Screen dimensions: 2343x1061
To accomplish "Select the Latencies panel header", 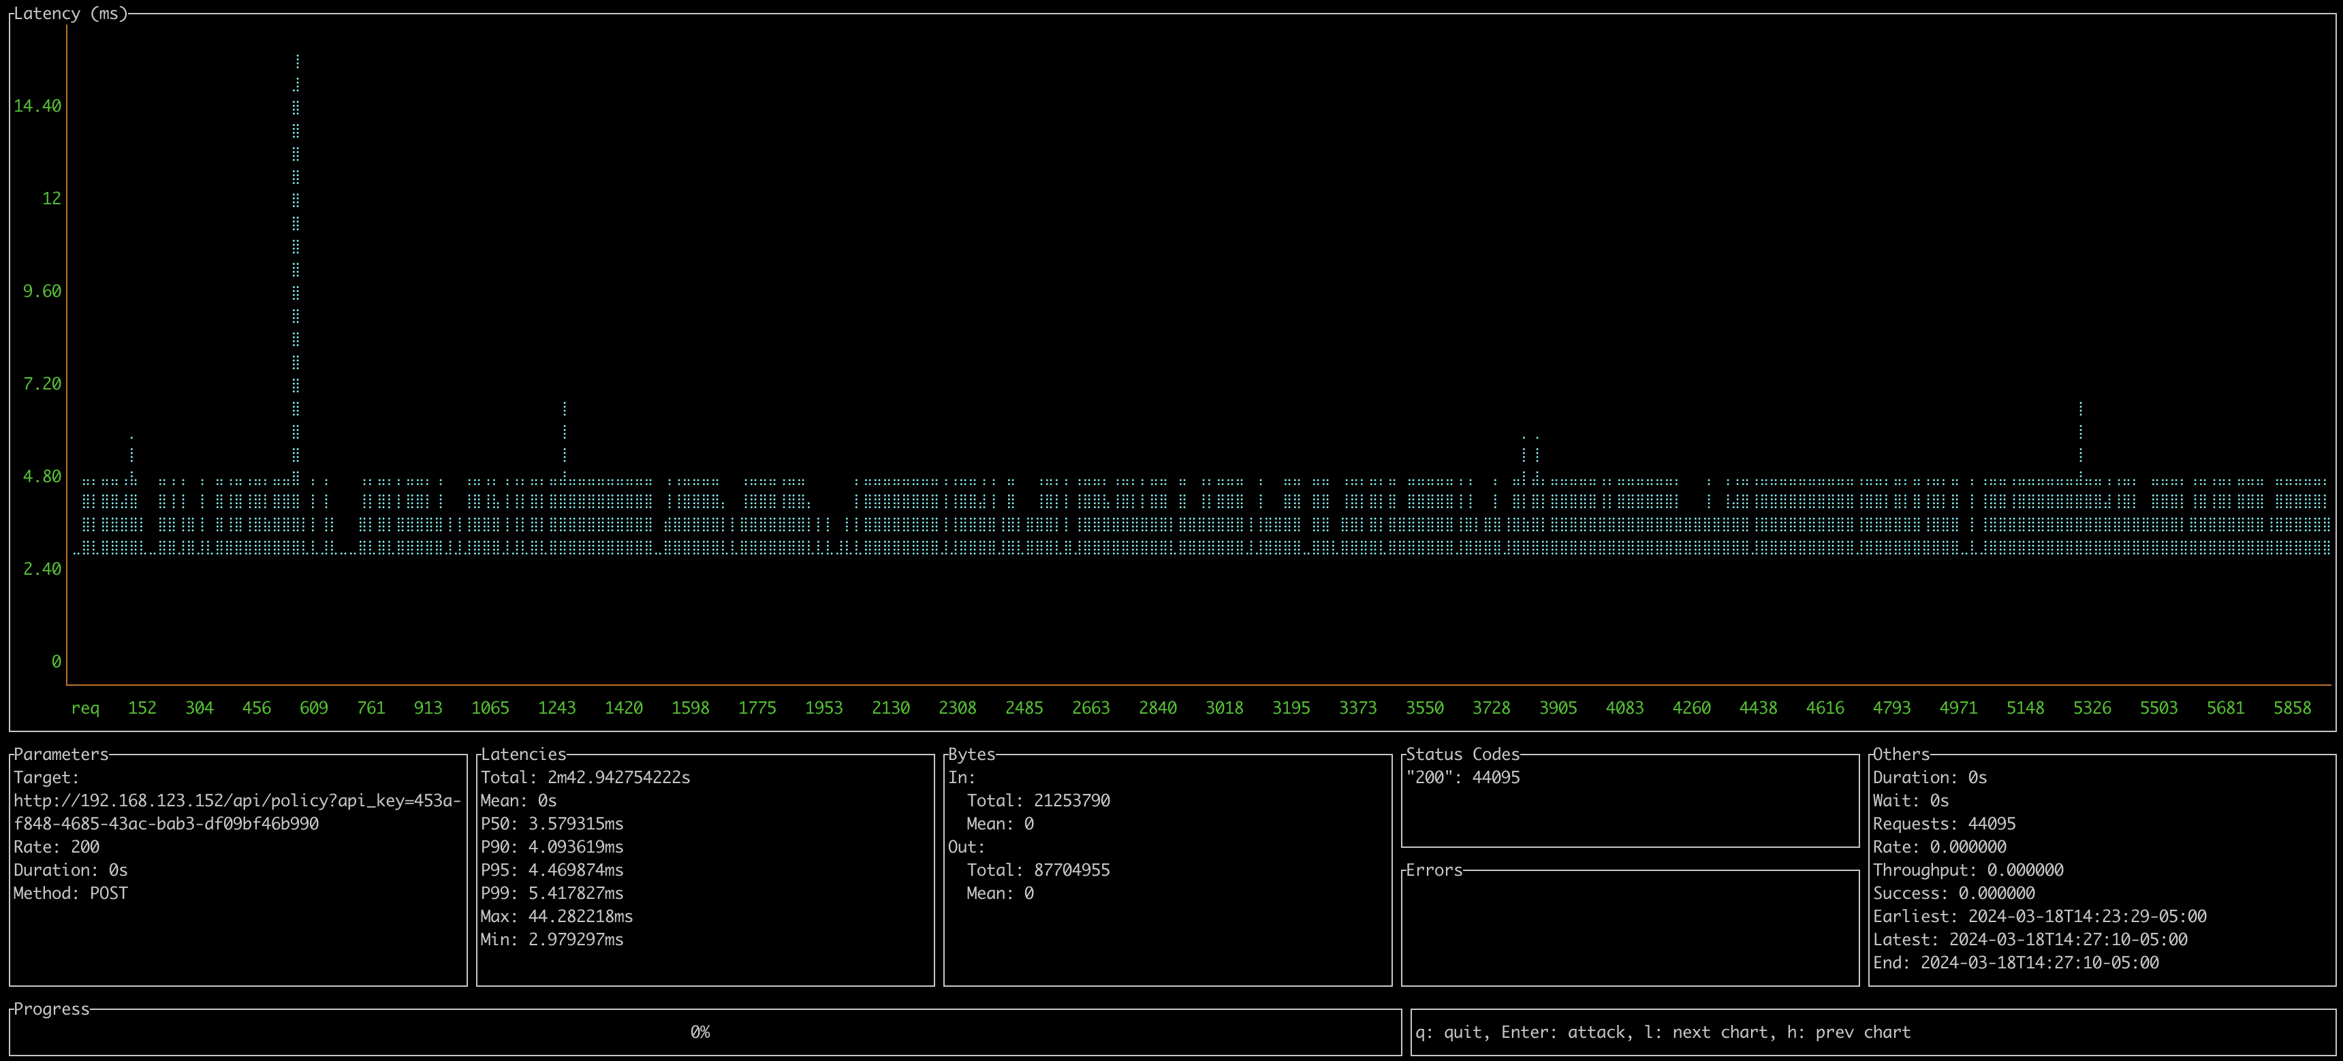I will 524,754.
